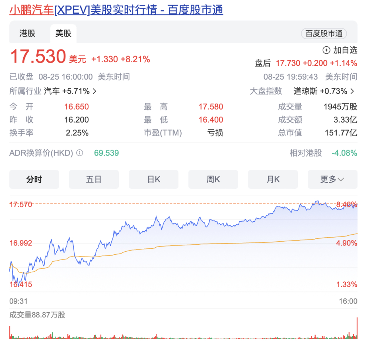
Task: Click the 成交量 value 1945万股
Action: pos(340,107)
